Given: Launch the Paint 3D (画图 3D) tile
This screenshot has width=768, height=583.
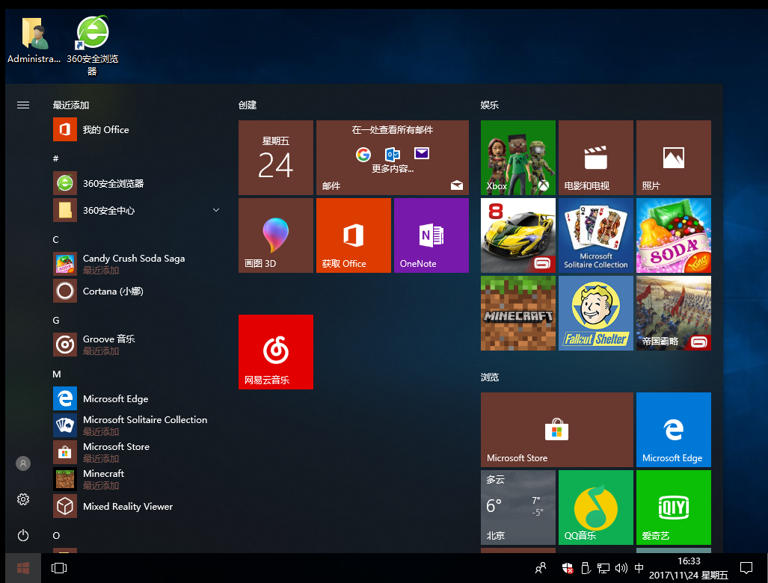Looking at the screenshot, I should [x=275, y=235].
